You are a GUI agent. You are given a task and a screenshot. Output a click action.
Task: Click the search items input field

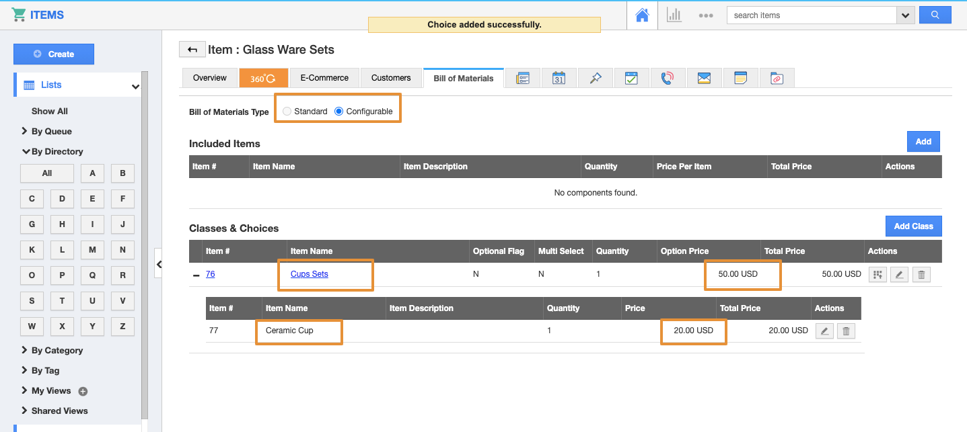811,15
